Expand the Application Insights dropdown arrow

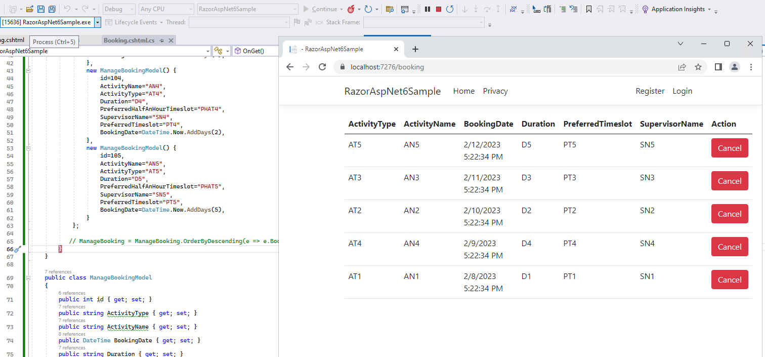[x=709, y=9]
